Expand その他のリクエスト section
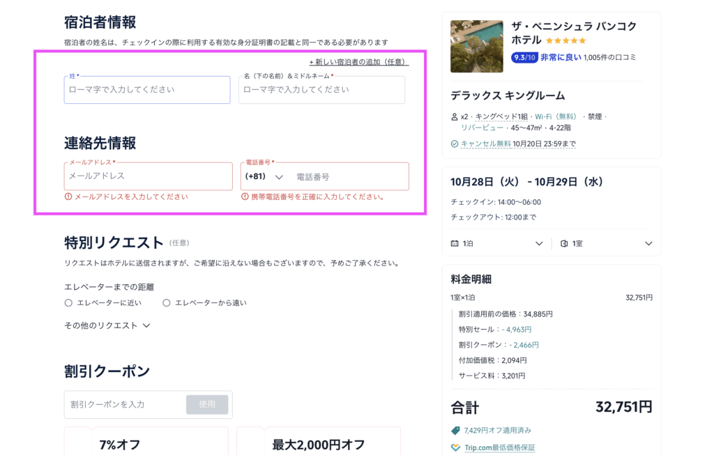Viewport: 714px width, 455px height. (x=107, y=325)
